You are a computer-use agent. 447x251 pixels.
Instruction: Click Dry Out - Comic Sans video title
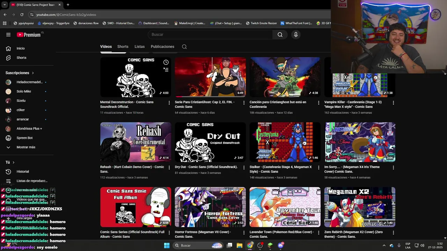206,167
